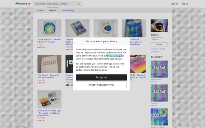This screenshot has width=205, height=128.
Task: Open the Logbook cassette product image
Action: click(x=78, y=28)
